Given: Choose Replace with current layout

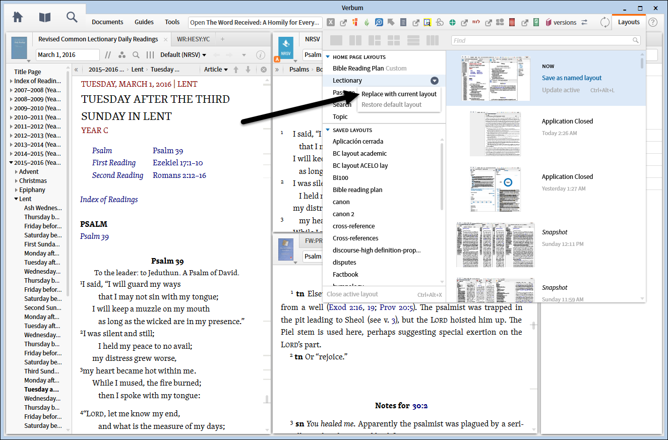Looking at the screenshot, I should tap(399, 94).
